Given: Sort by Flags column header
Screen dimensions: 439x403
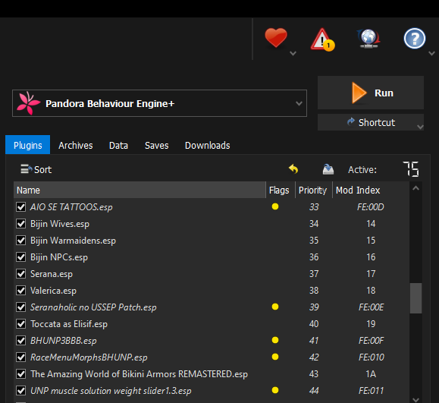Looking at the screenshot, I should click(x=281, y=190).
